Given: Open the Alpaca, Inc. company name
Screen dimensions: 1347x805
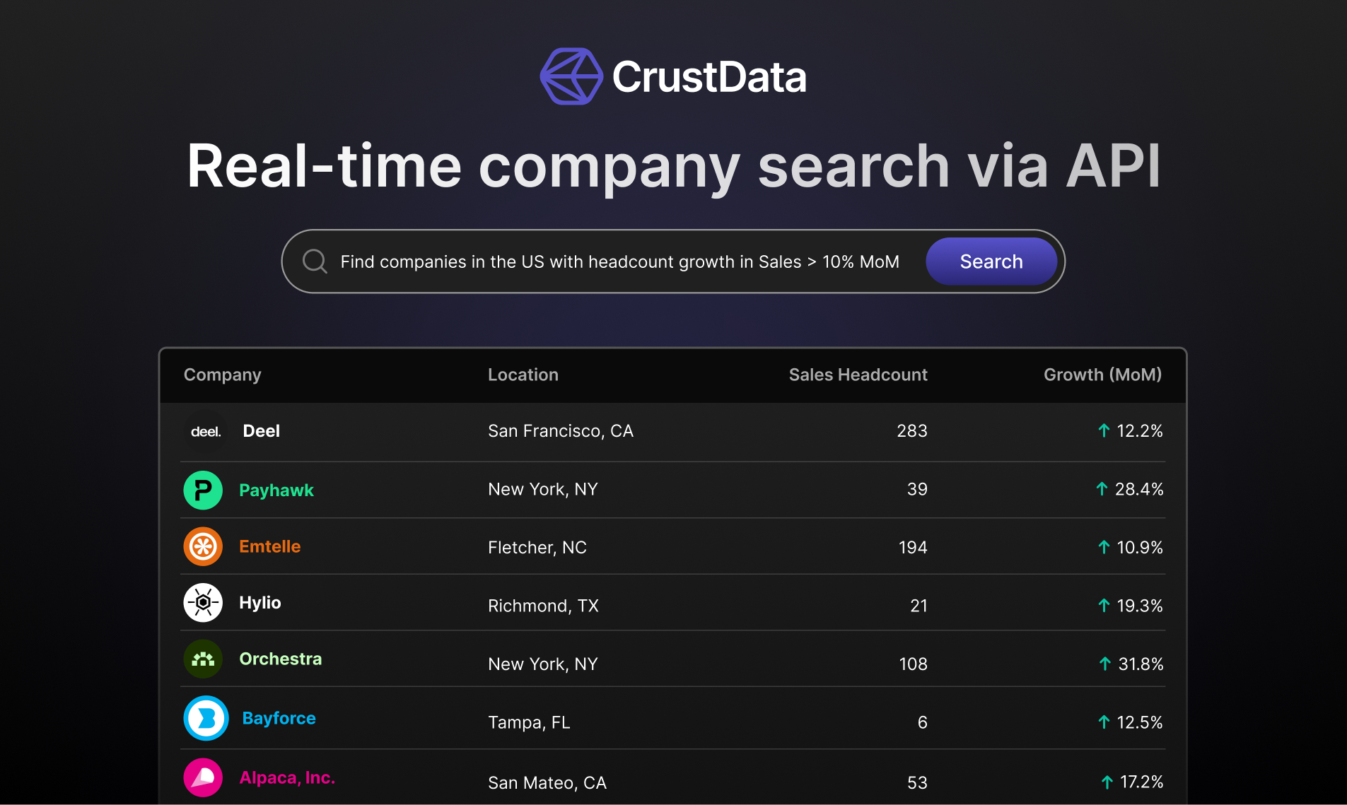Looking at the screenshot, I should [287, 777].
